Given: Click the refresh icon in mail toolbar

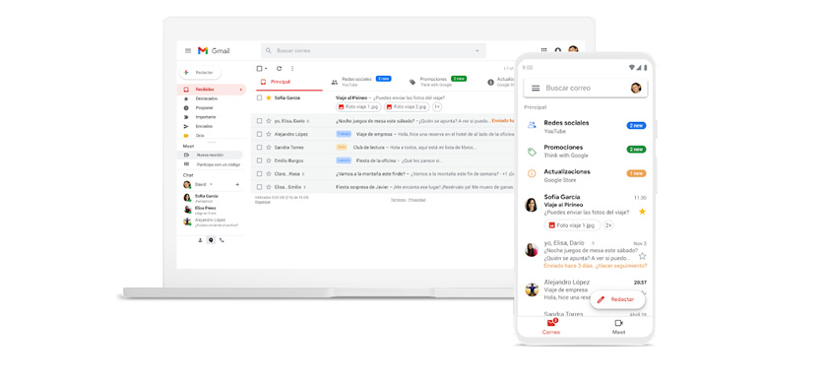Looking at the screenshot, I should pyautogui.click(x=279, y=68).
